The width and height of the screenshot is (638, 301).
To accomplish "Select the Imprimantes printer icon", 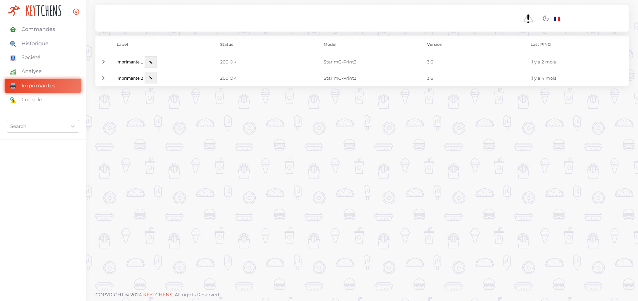I will [x=13, y=86].
